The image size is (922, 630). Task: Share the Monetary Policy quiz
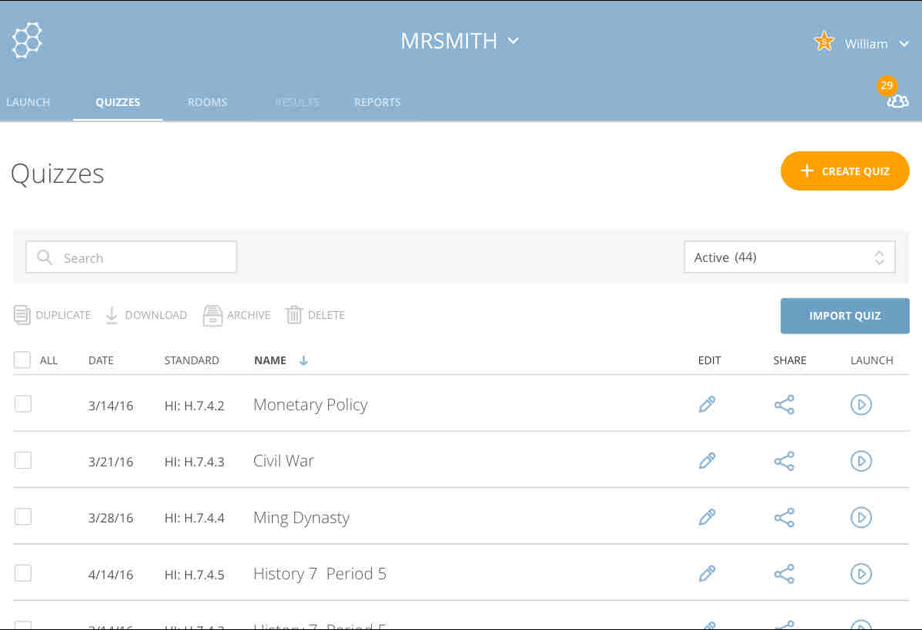pos(784,404)
